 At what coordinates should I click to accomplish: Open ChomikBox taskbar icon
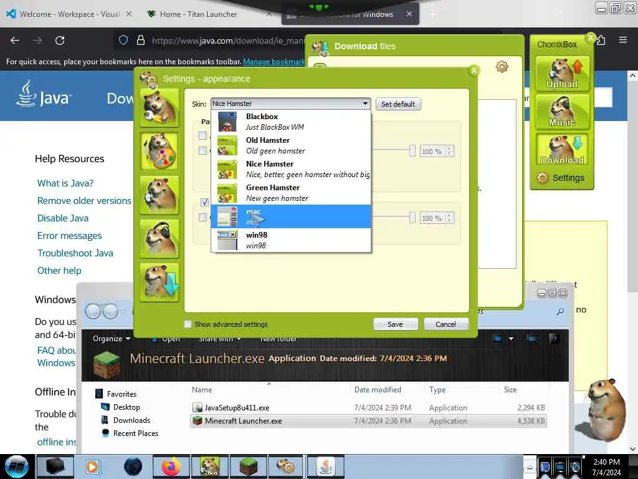tap(209, 467)
